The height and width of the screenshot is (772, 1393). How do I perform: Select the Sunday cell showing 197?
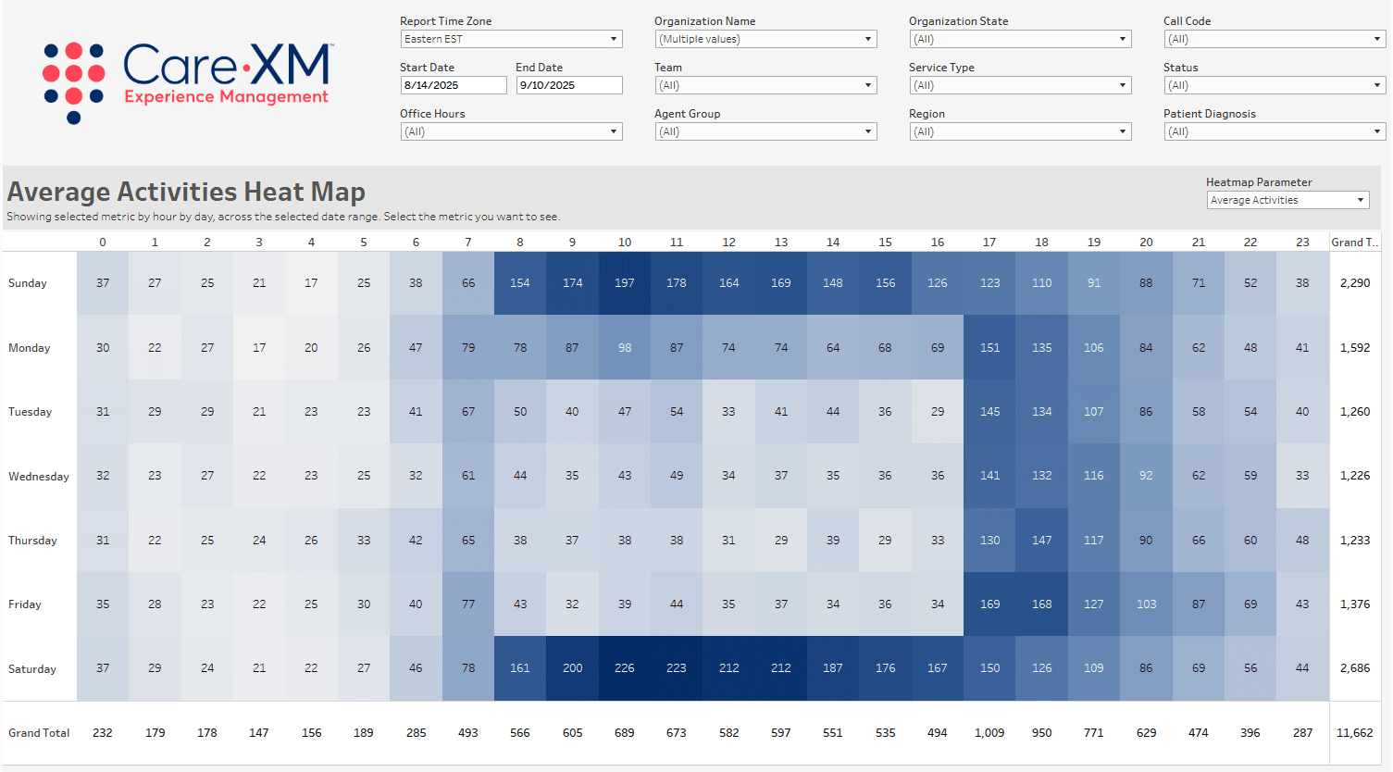pyautogui.click(x=624, y=283)
